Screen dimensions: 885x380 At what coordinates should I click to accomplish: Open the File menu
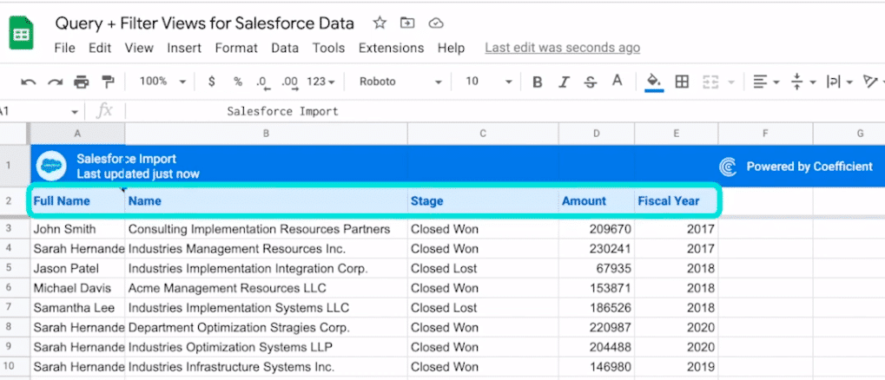64,48
